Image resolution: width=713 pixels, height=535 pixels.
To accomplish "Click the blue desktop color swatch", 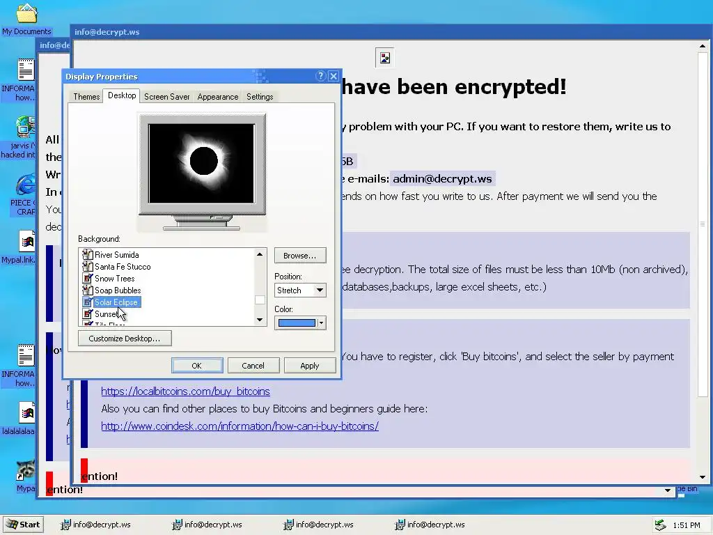I will [297, 323].
